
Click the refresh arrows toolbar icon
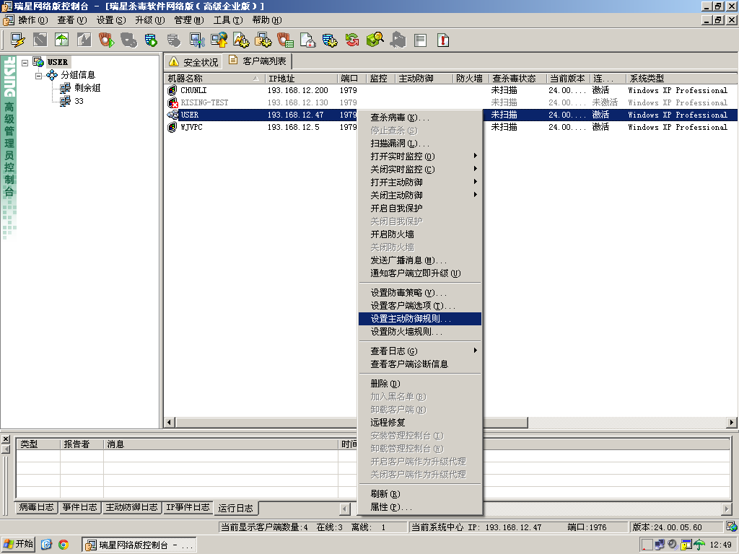(x=352, y=40)
